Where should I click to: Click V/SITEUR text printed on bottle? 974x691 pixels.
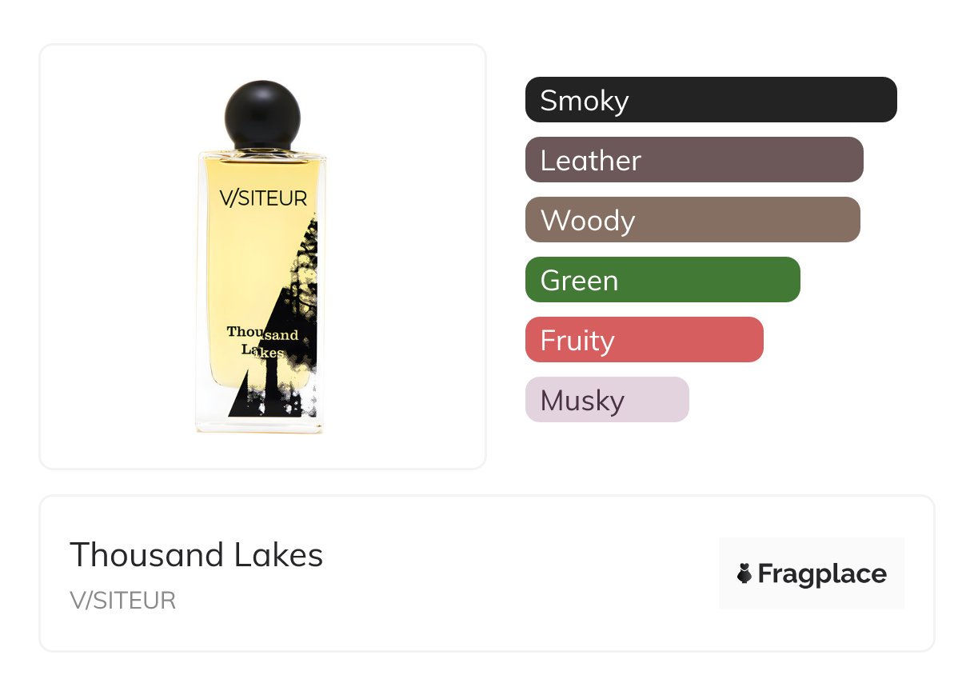(262, 198)
